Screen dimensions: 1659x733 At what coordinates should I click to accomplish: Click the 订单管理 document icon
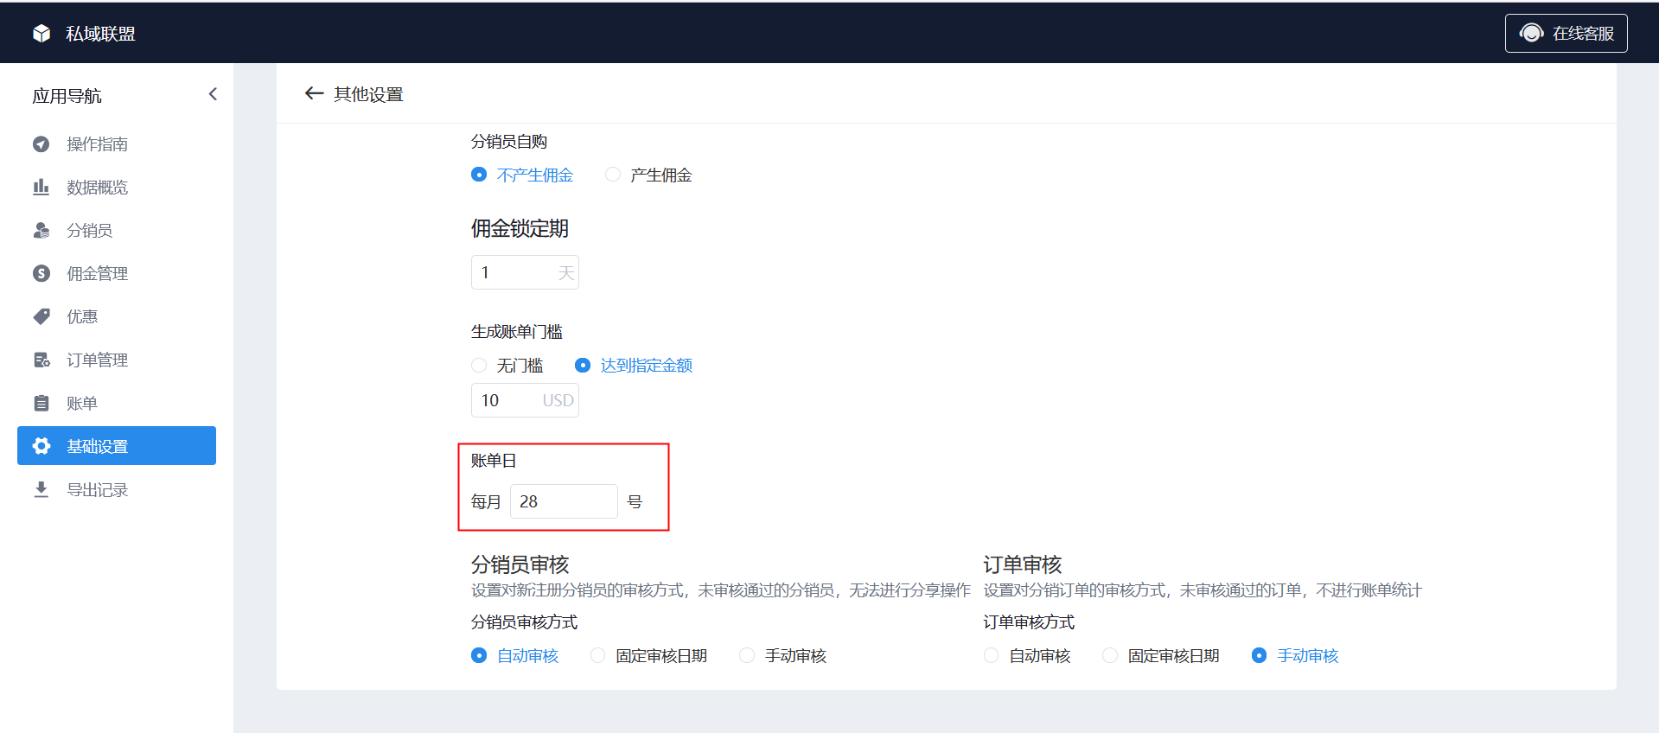tap(41, 360)
